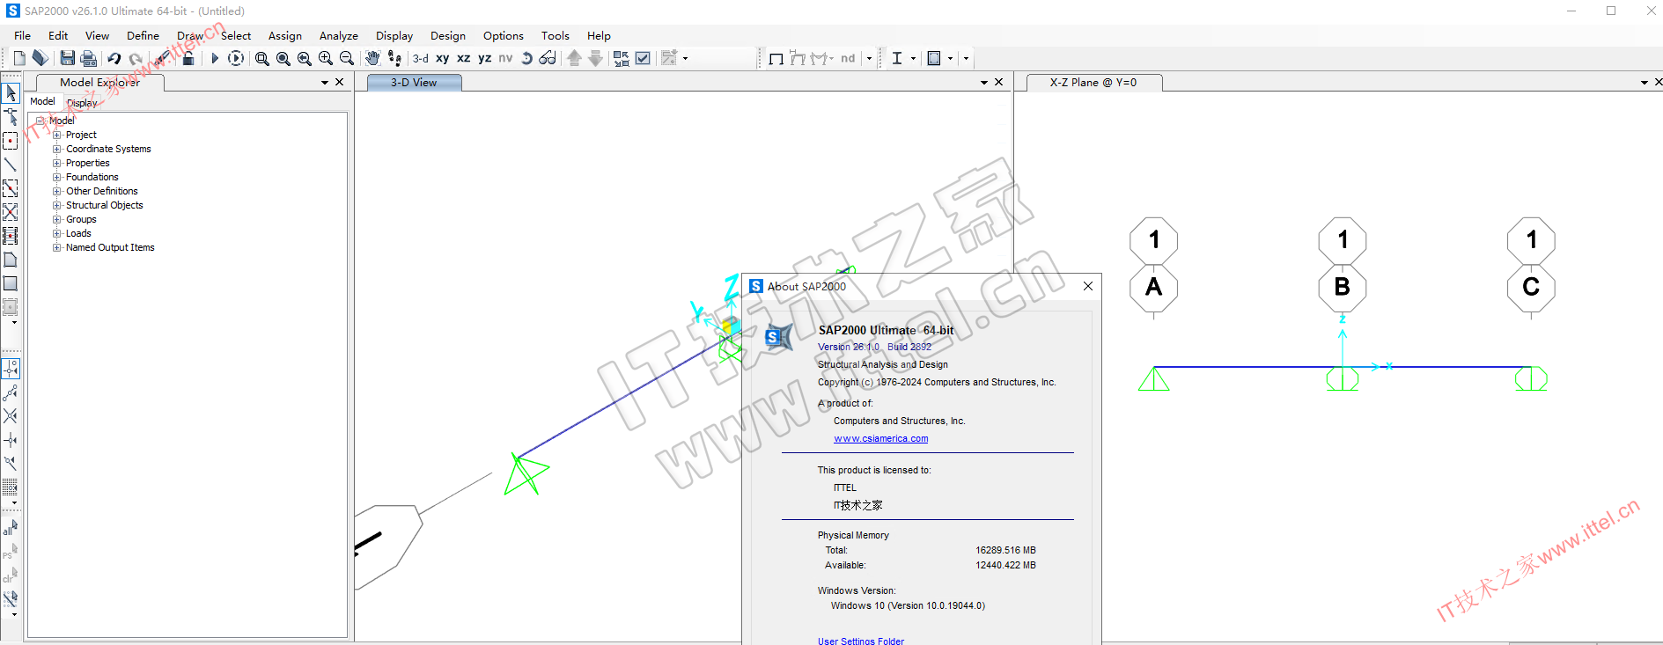Click the Print icon
The height and width of the screenshot is (645, 1663).
click(88, 58)
